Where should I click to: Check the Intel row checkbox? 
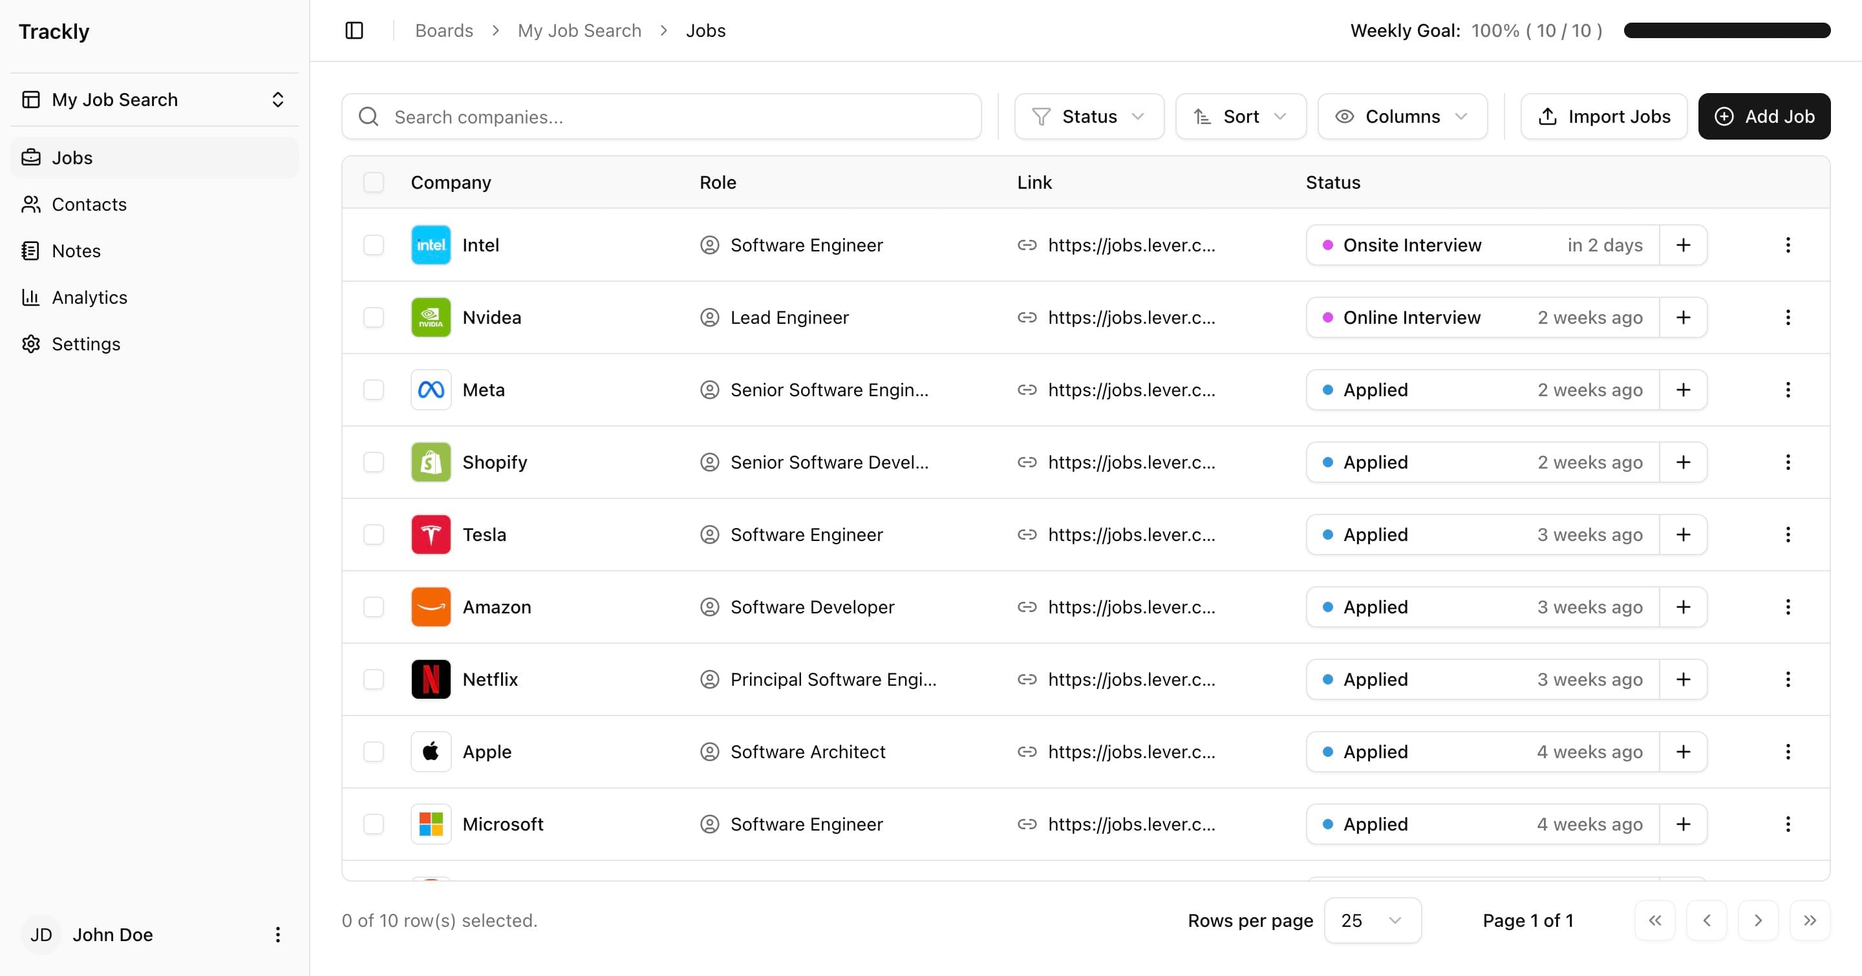click(374, 245)
